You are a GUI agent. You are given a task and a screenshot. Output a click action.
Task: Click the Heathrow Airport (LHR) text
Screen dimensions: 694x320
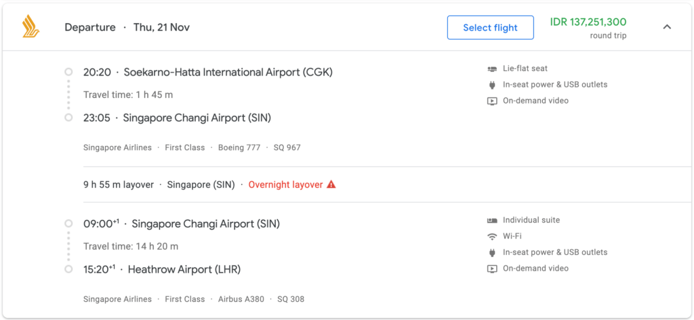[184, 270]
